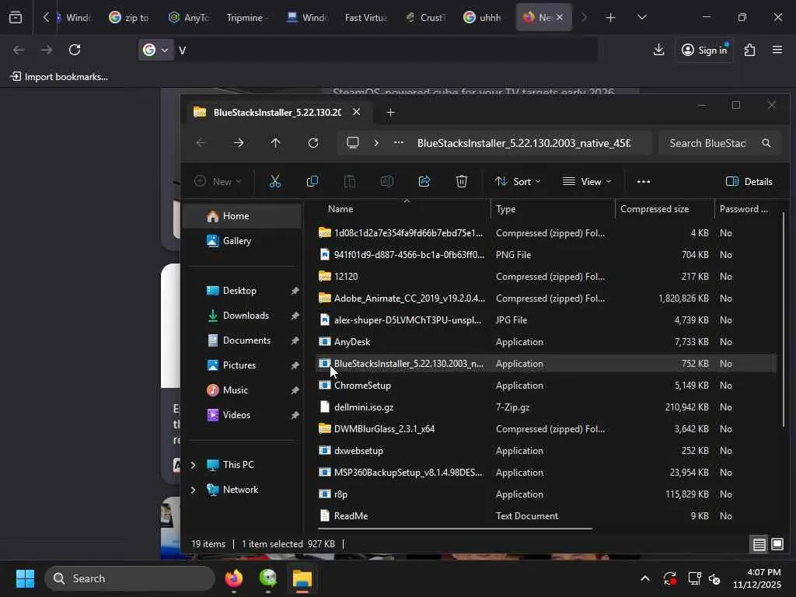This screenshot has width=796, height=597.
Task: Reload page in Firefox
Action: click(75, 50)
